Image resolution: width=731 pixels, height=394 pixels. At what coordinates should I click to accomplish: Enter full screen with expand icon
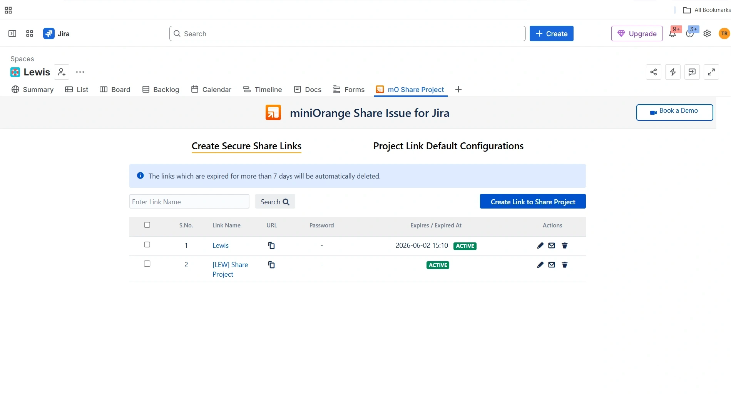click(711, 72)
